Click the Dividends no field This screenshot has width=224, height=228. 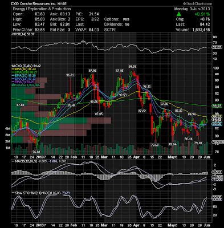pos(117,25)
